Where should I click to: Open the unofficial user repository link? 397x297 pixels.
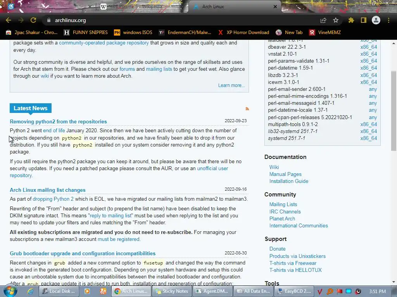212,169
